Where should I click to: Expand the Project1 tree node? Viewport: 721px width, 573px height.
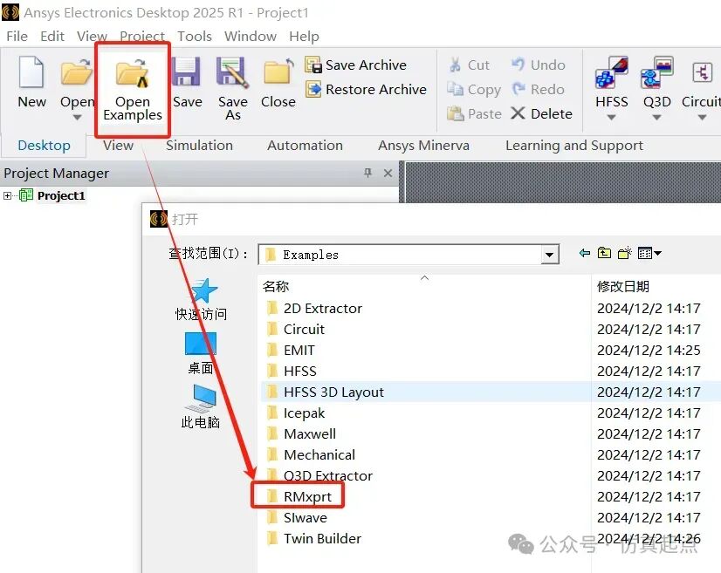coord(8,196)
